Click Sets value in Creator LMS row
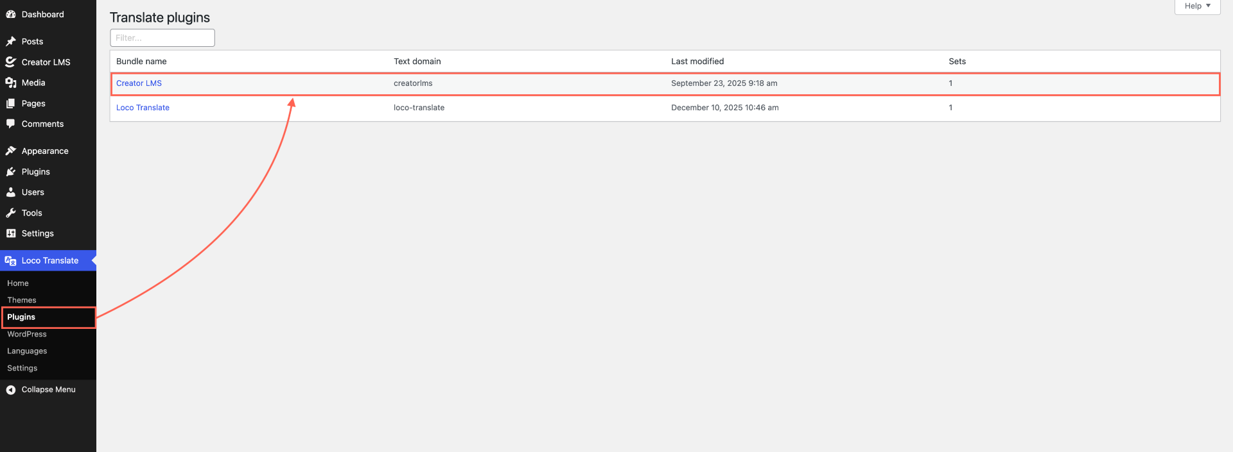 (950, 83)
